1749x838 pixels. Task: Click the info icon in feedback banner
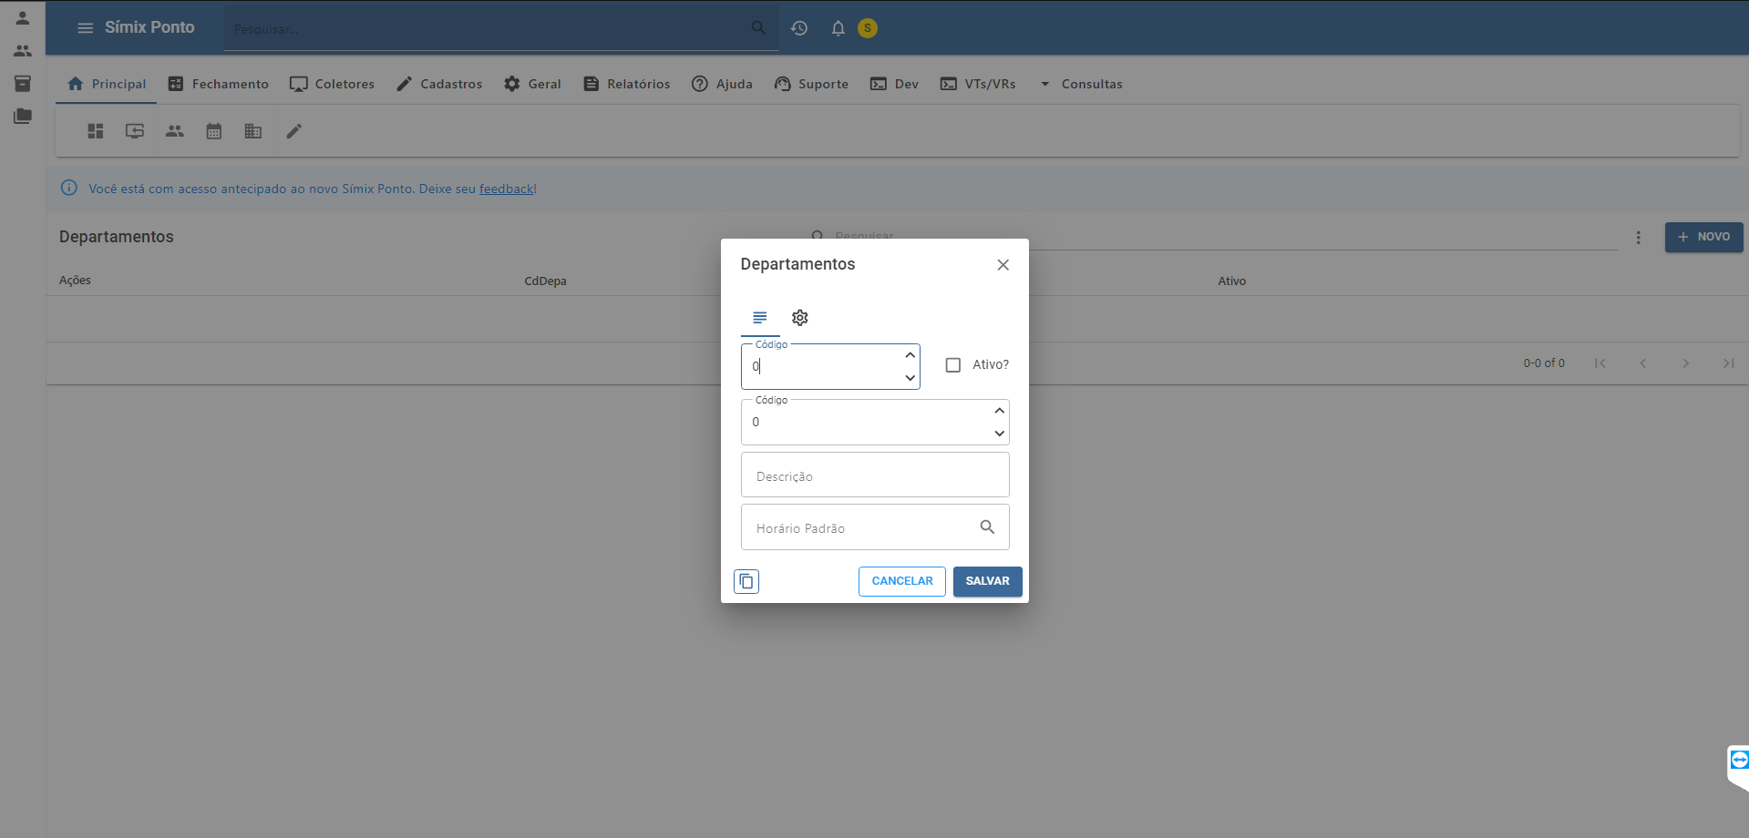69,189
